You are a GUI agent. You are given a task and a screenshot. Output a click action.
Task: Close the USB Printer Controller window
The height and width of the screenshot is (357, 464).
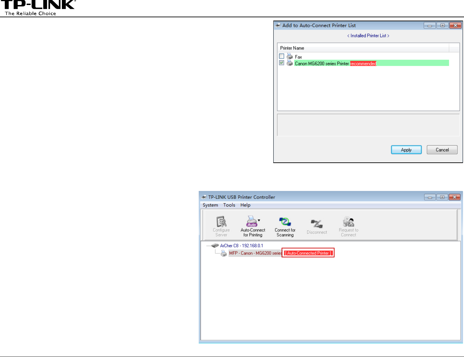(x=455, y=197)
